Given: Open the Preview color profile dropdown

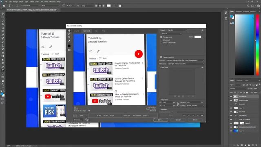Looking at the screenshot, I should [x=185, y=60].
